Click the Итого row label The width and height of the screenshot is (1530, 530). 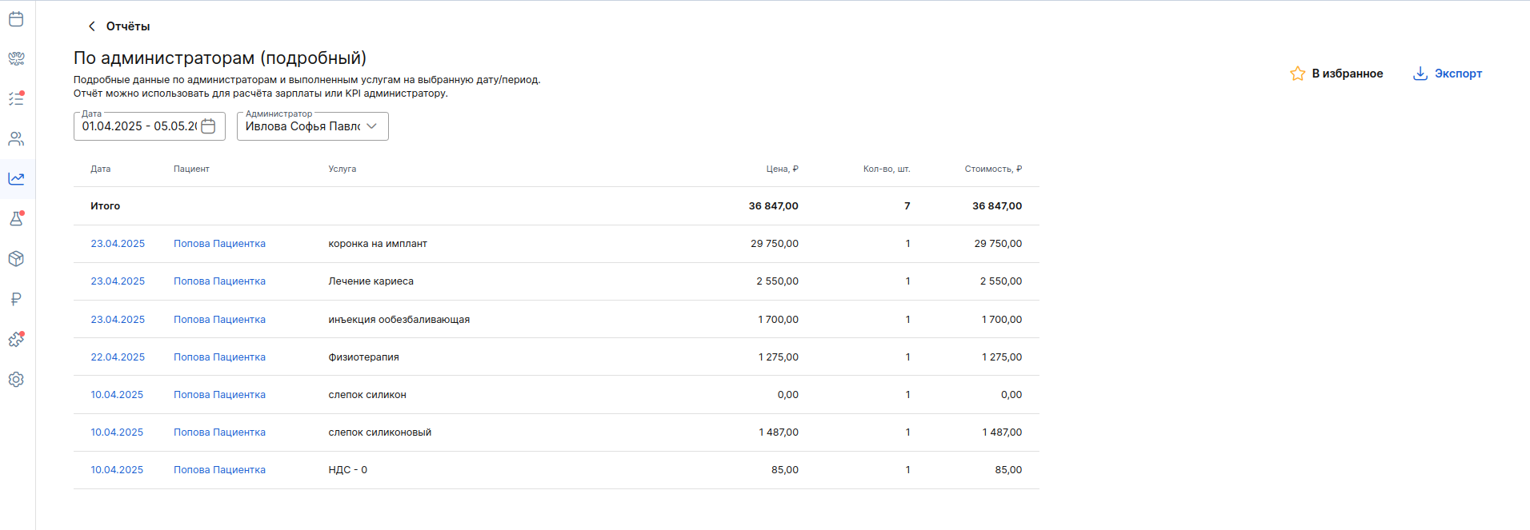click(x=105, y=206)
